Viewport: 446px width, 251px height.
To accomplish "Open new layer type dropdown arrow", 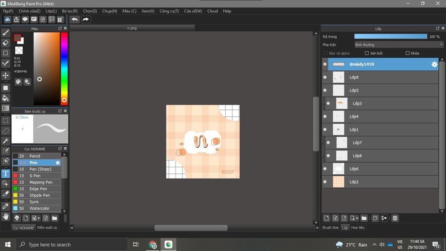I will 357,218.
